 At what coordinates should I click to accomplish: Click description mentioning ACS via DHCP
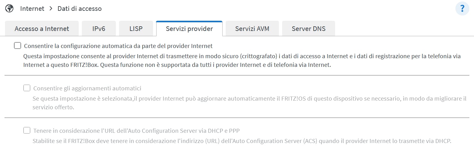242,141
